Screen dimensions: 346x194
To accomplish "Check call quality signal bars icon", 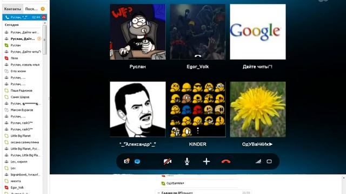I will [x=258, y=162].
